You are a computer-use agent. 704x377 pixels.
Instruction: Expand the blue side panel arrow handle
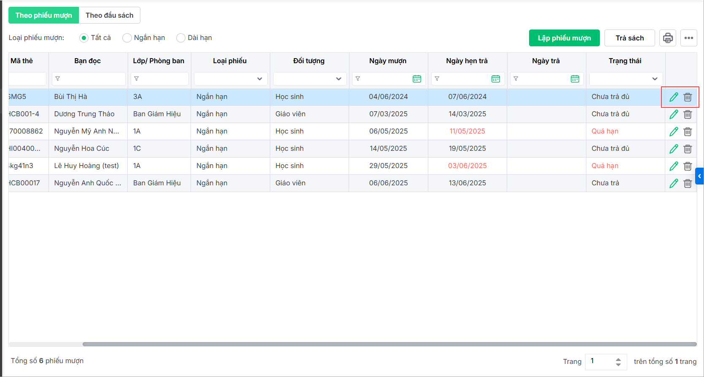[x=700, y=176]
